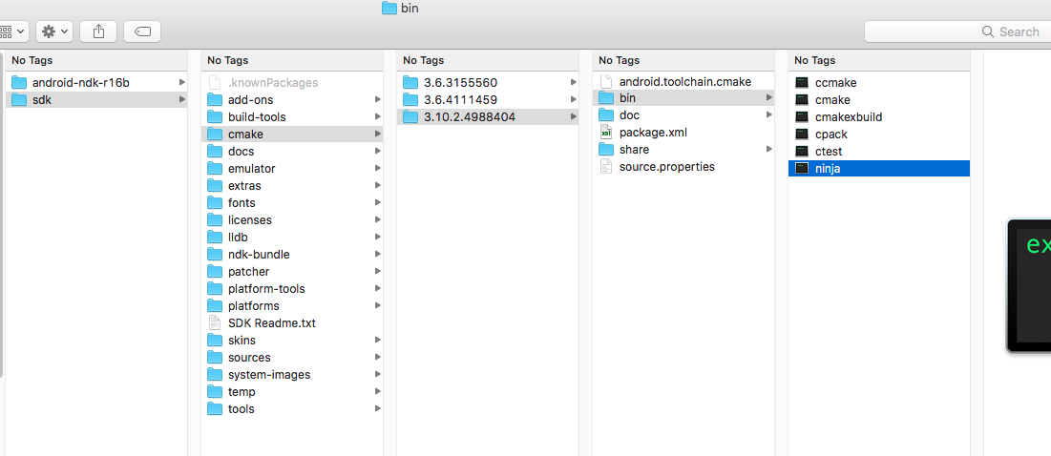Select the cmake folder in sdk column
This screenshot has height=456, width=1051.
(x=291, y=134)
